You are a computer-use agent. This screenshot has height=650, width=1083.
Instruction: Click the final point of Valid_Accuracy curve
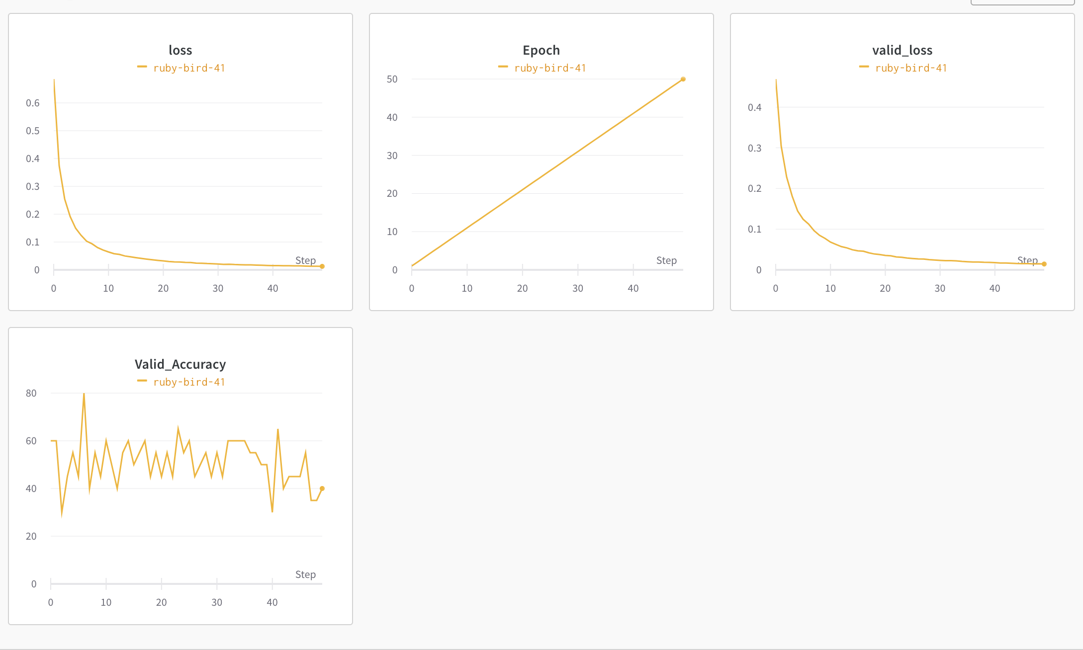[x=322, y=488]
